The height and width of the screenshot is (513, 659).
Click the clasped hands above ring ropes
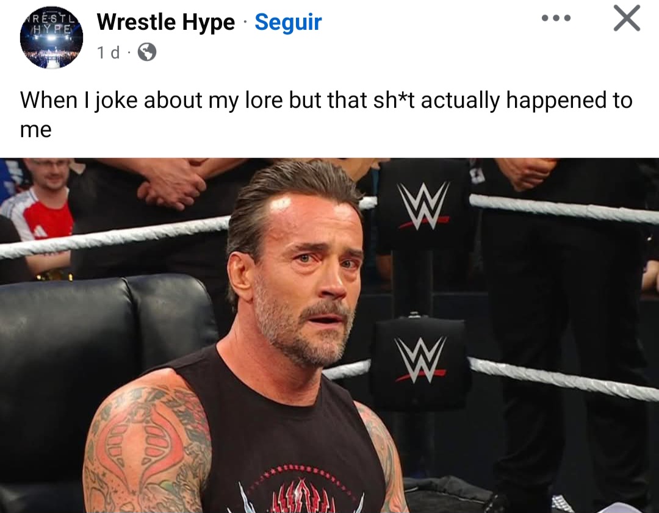click(171, 183)
